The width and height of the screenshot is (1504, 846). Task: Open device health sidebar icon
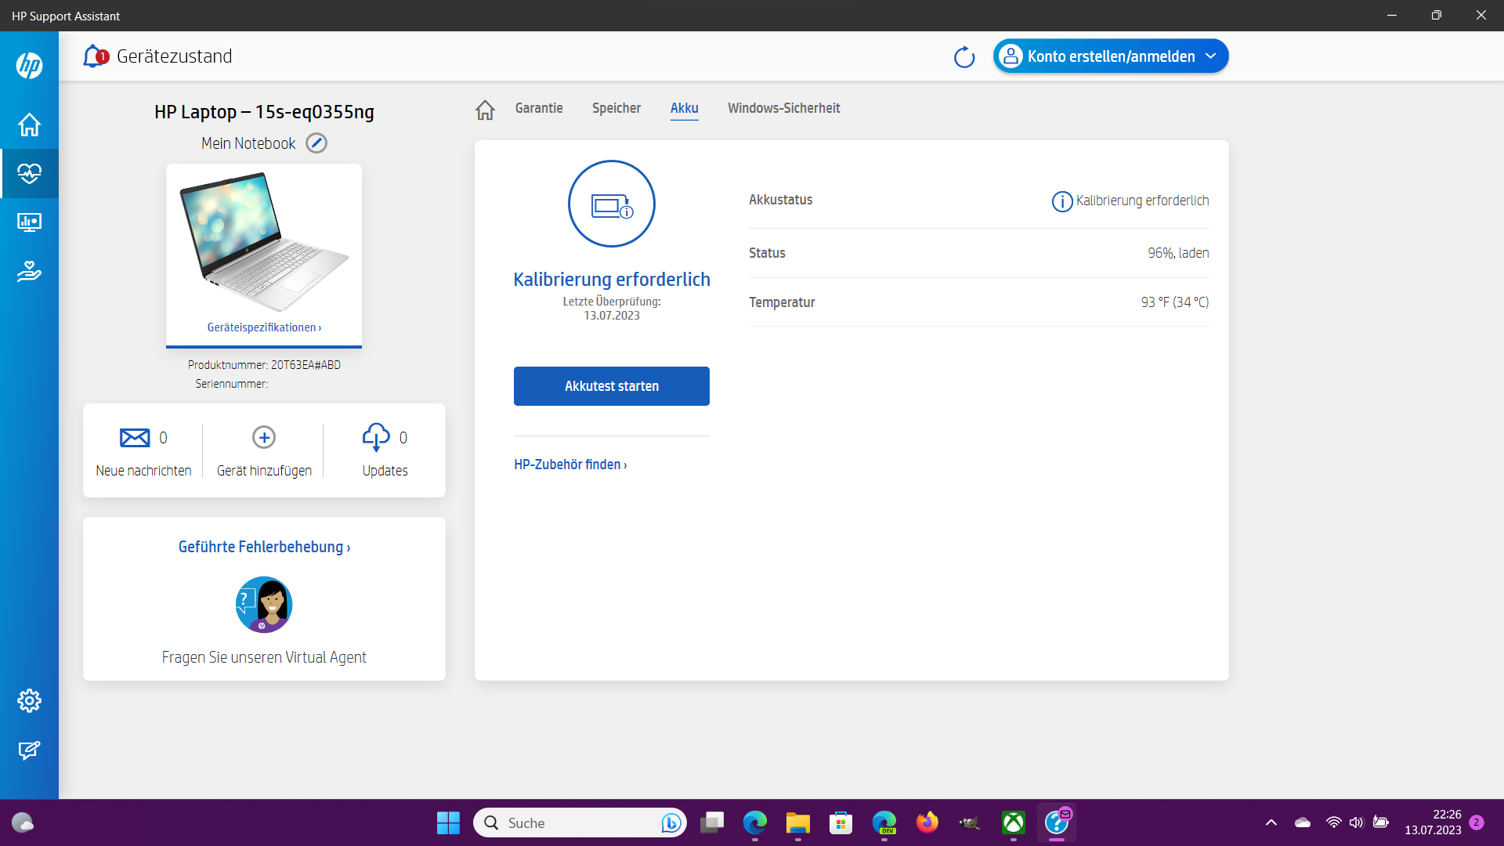pos(29,173)
